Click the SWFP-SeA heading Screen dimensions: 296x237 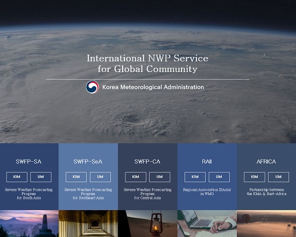(x=88, y=162)
